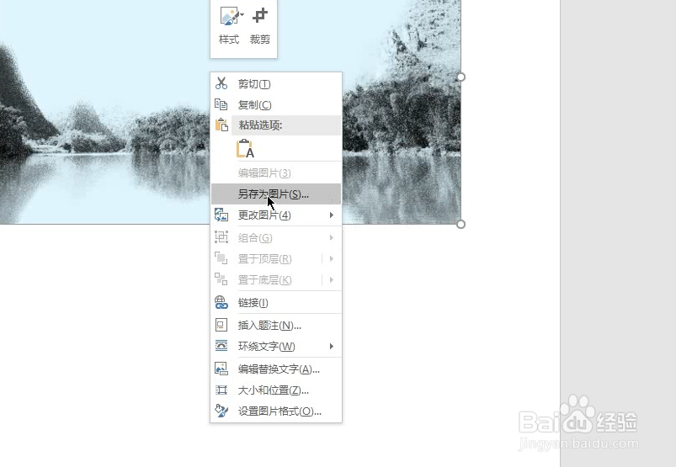Click the 组合 group icon
The width and height of the screenshot is (676, 467).
[221, 237]
